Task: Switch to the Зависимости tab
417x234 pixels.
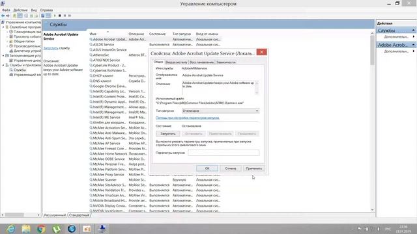Action: click(x=226, y=62)
